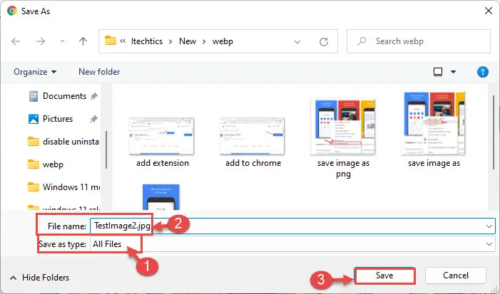Expand the address bar history dropdown
Image resolution: width=500 pixels, height=294 pixels.
pyautogui.click(x=297, y=42)
